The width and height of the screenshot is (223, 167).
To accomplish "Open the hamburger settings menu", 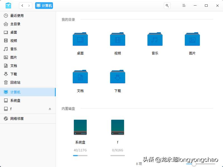I will [x=184, y=5].
